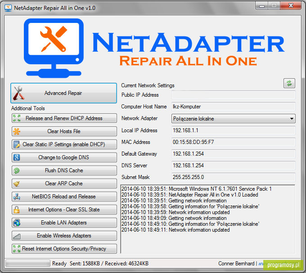Click the 'Default Gateway' label

point(139,154)
